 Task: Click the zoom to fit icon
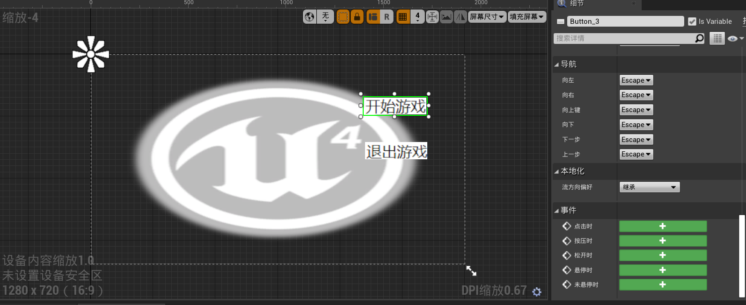tap(432, 17)
